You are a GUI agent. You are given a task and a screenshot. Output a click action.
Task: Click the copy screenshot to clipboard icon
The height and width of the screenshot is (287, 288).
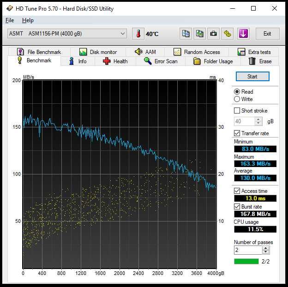(x=199, y=34)
